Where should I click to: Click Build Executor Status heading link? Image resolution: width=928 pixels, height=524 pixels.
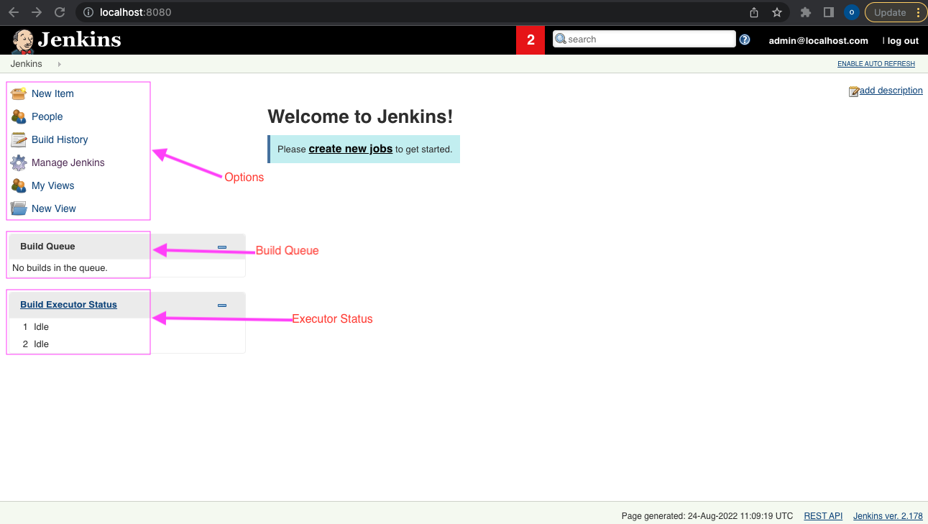tap(68, 304)
